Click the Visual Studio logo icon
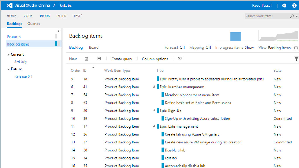Screen dimensions: 299x168 [x=10, y=6]
